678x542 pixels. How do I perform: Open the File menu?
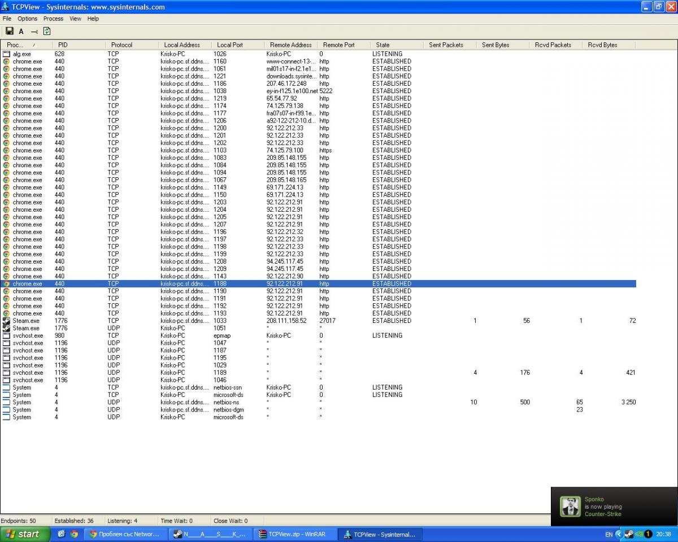coord(7,19)
